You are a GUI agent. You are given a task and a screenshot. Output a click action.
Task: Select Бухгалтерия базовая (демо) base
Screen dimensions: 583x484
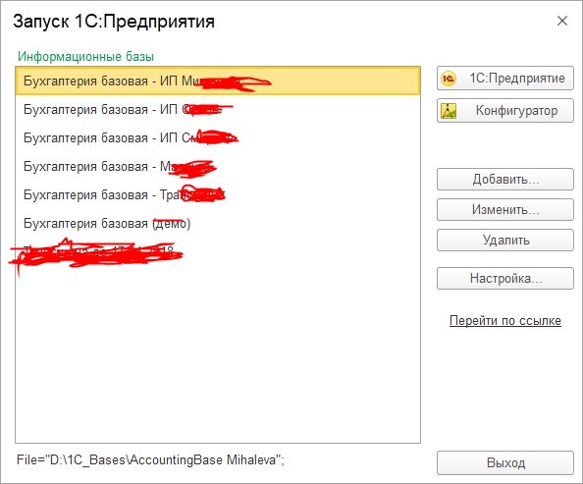[218, 223]
